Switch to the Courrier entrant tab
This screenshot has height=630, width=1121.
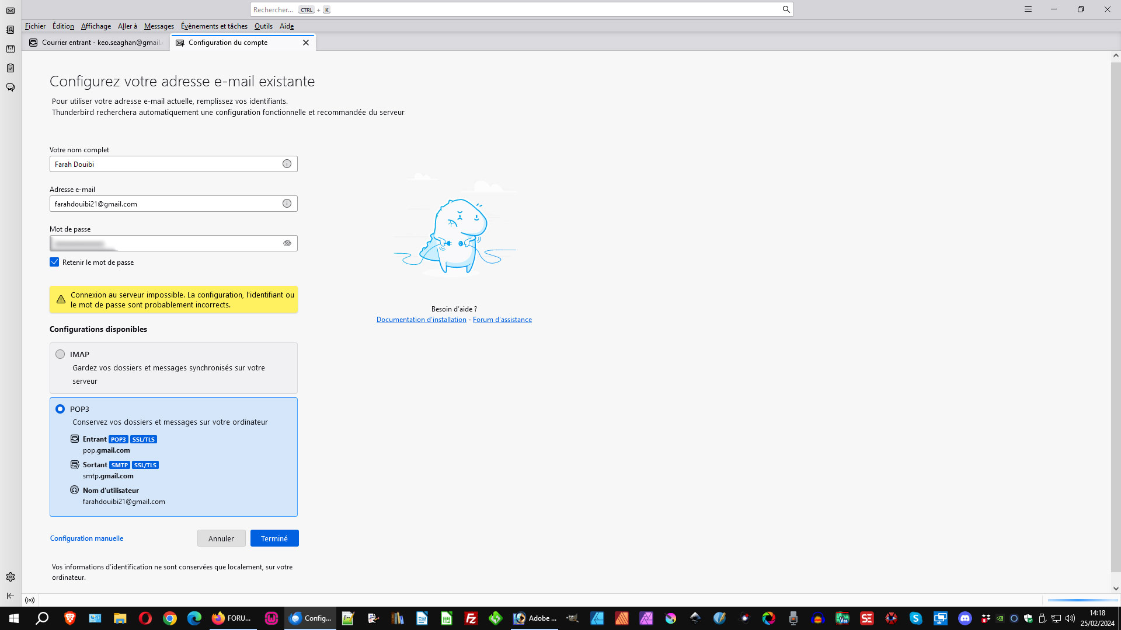pyautogui.click(x=96, y=43)
